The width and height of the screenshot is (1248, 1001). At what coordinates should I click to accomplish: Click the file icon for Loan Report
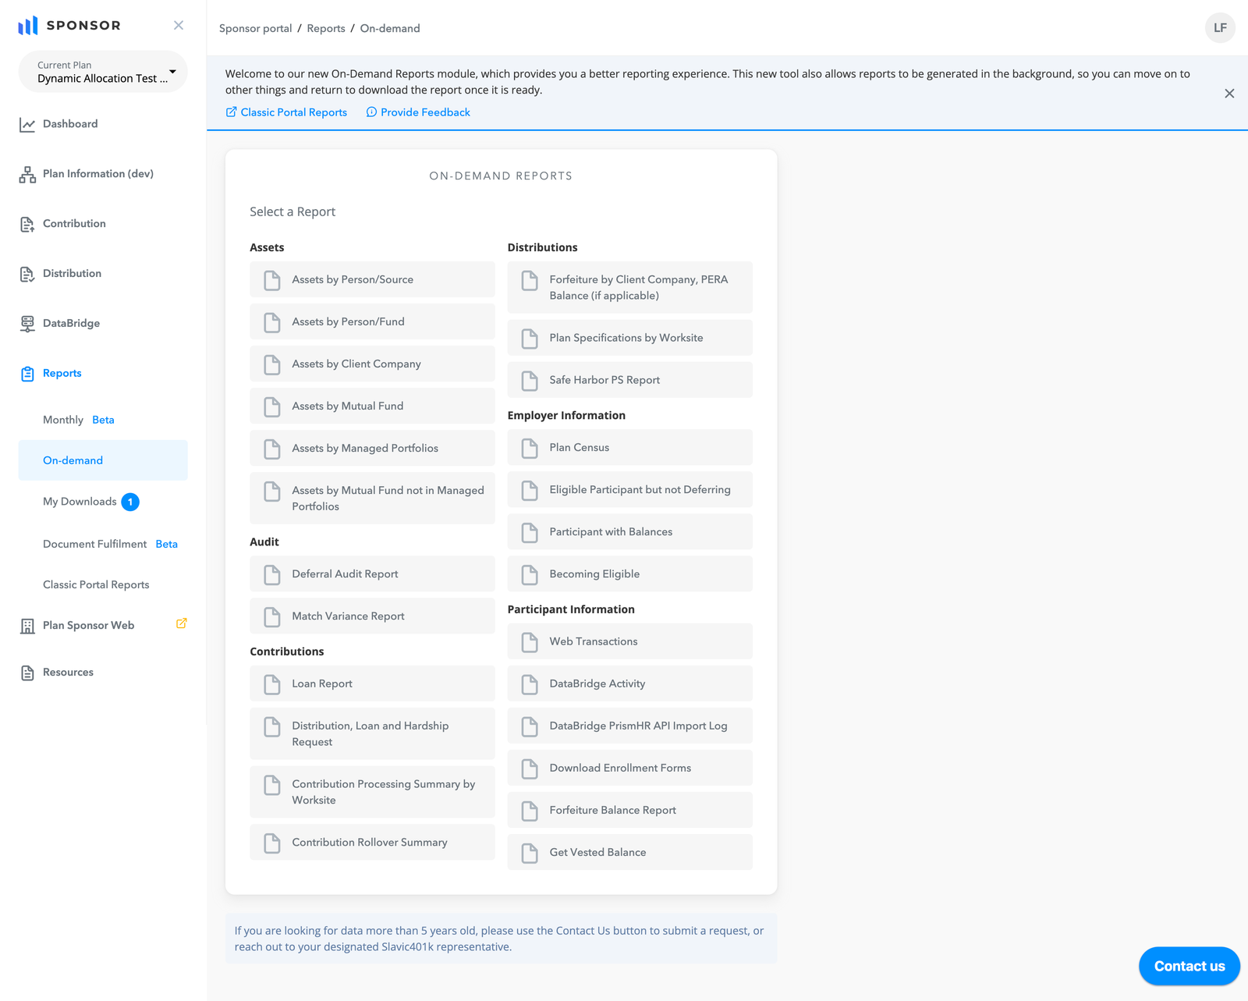point(272,684)
